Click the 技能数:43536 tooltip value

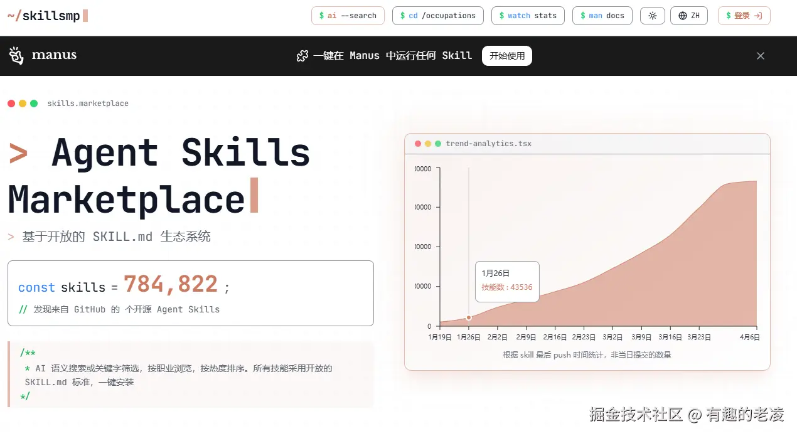coord(507,287)
